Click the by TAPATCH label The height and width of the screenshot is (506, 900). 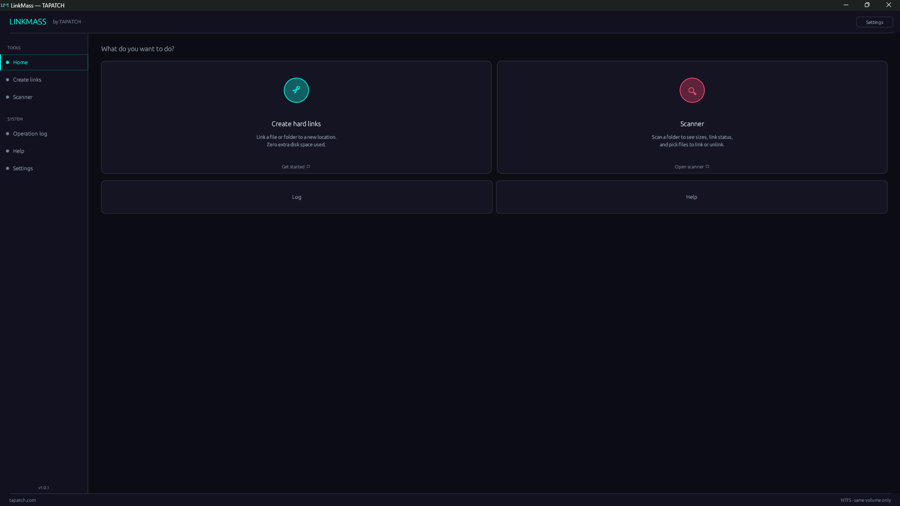tap(67, 22)
